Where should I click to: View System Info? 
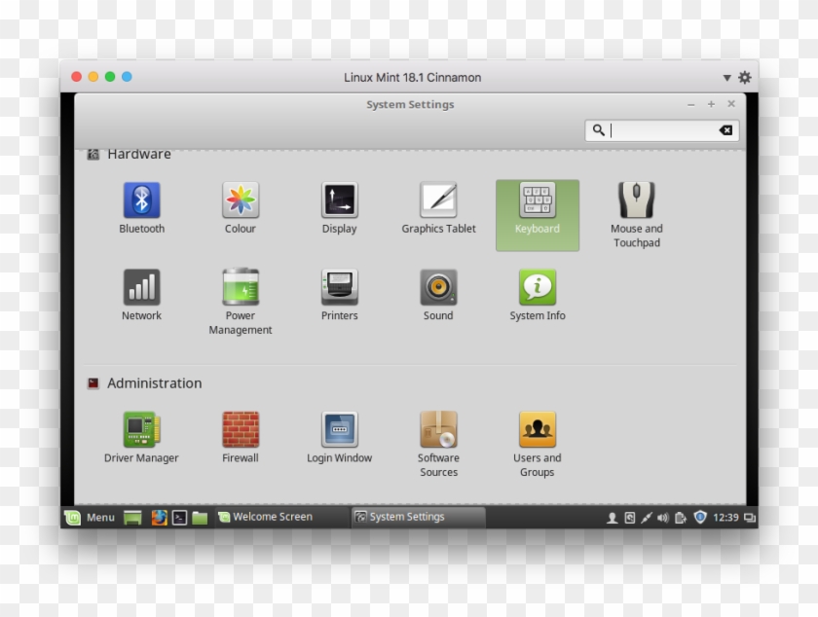click(537, 287)
